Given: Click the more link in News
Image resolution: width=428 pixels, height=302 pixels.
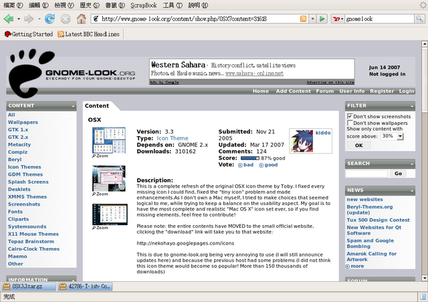Looking at the screenshot, I should 355,266.
